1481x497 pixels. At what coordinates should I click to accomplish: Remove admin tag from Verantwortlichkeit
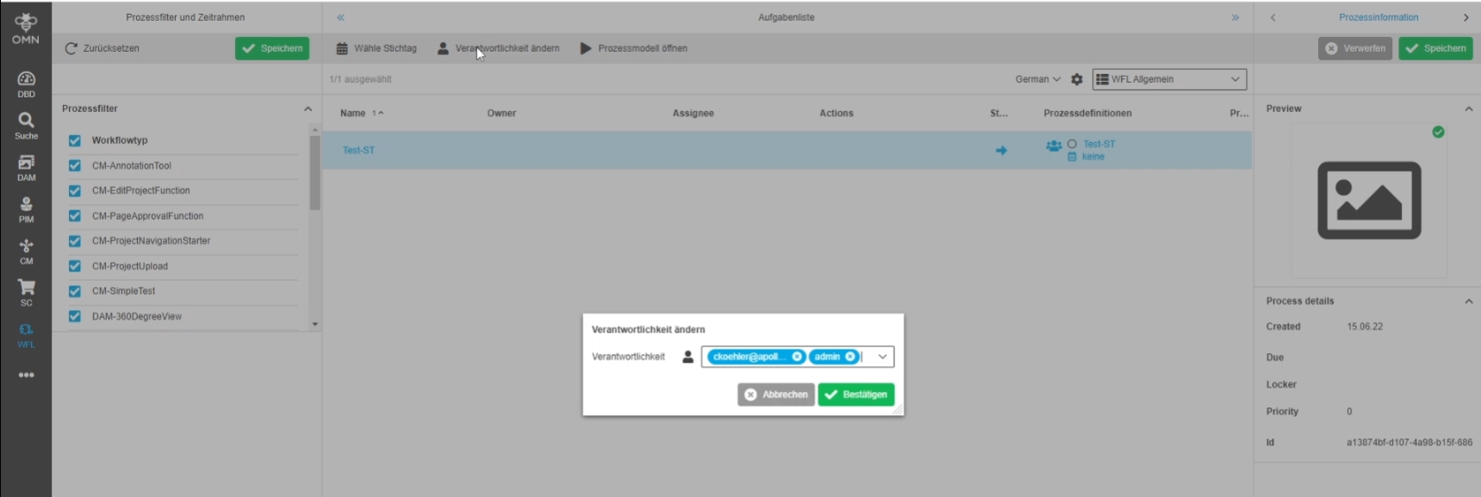click(850, 357)
